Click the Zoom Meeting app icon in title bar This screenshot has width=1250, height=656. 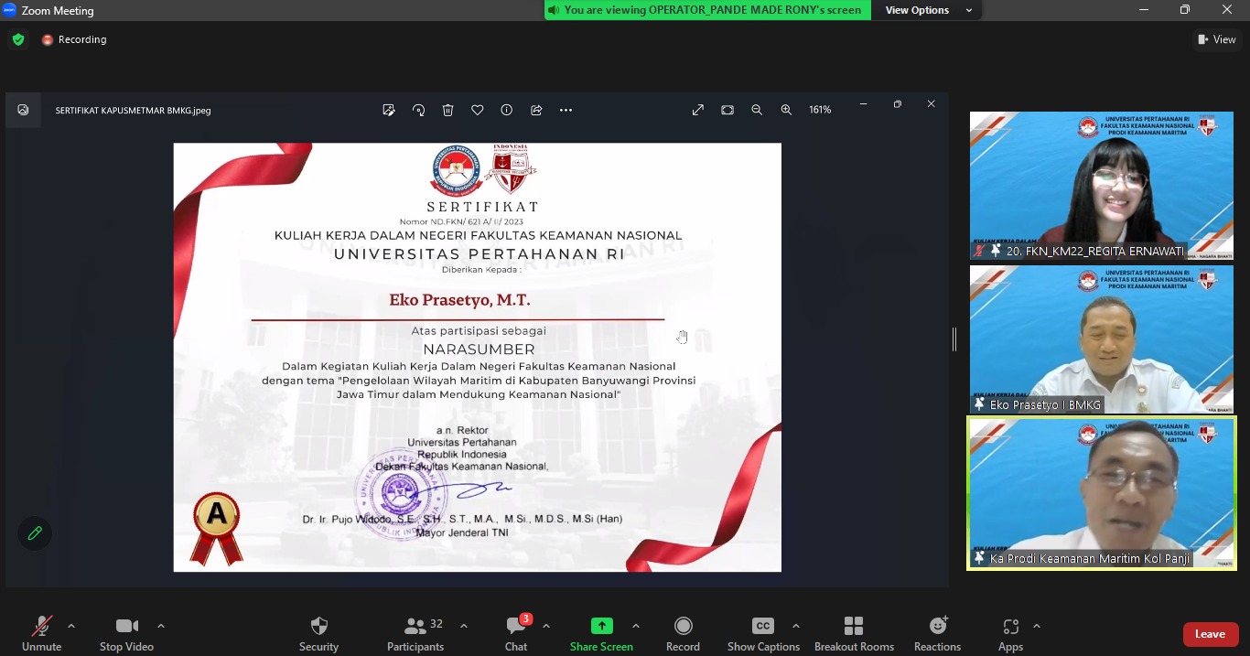(10, 10)
